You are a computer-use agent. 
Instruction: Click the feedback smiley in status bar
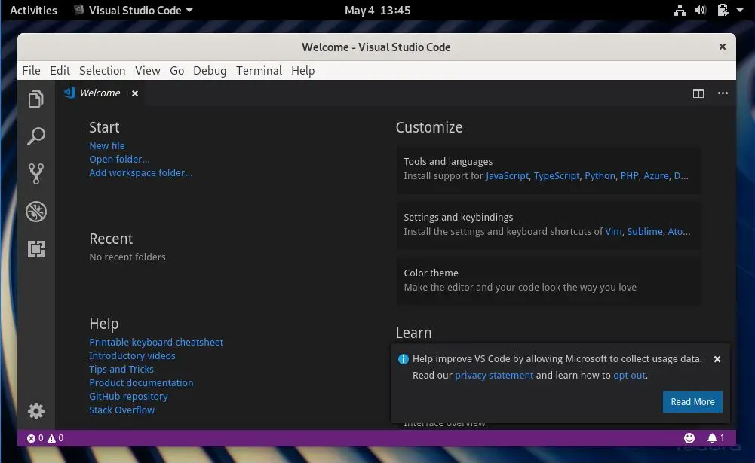(x=689, y=438)
